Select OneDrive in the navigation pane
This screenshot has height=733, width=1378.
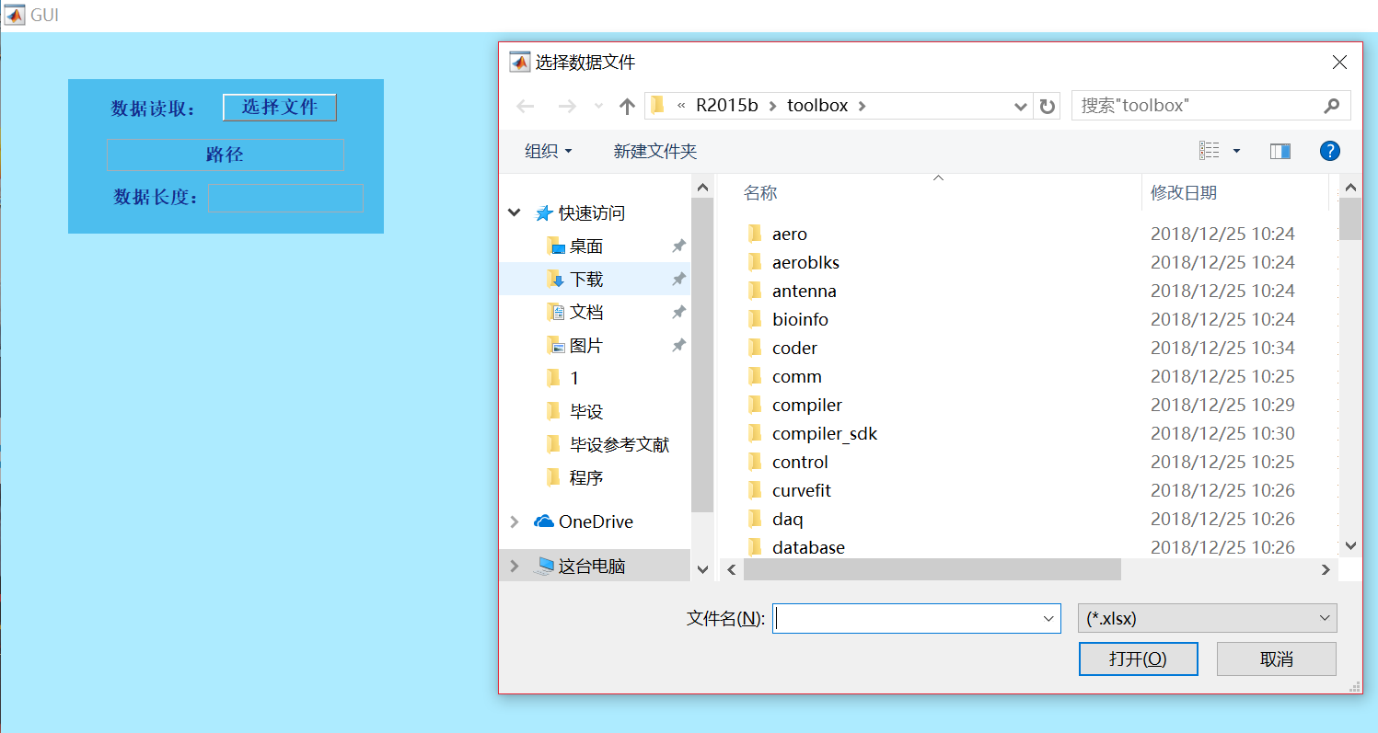596,522
